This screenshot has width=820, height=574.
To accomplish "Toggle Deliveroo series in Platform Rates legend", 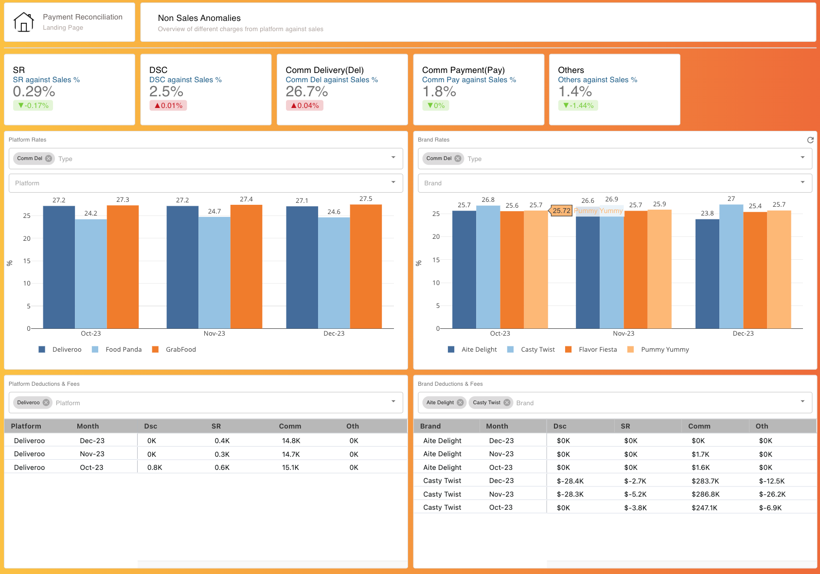I will click(60, 349).
